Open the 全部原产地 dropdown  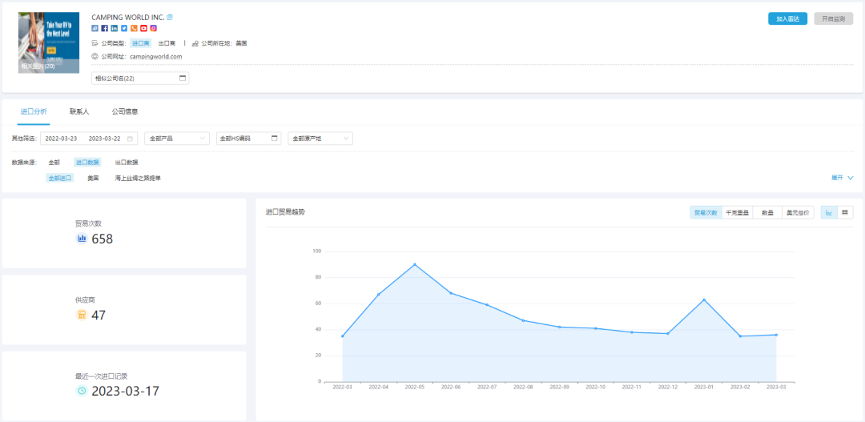[320, 139]
